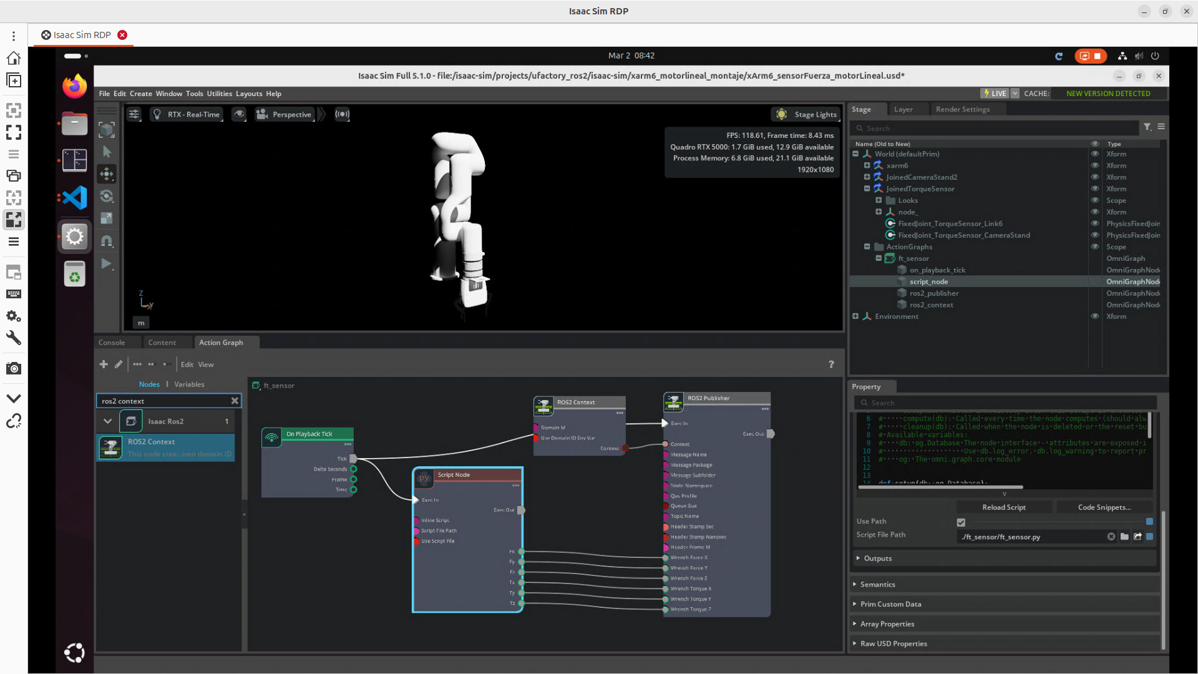
Task: Clear the Script File Path field
Action: tap(1111, 537)
